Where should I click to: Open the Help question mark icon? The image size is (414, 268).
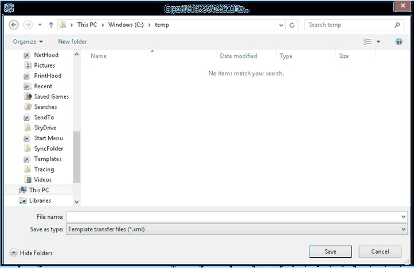[399, 42]
